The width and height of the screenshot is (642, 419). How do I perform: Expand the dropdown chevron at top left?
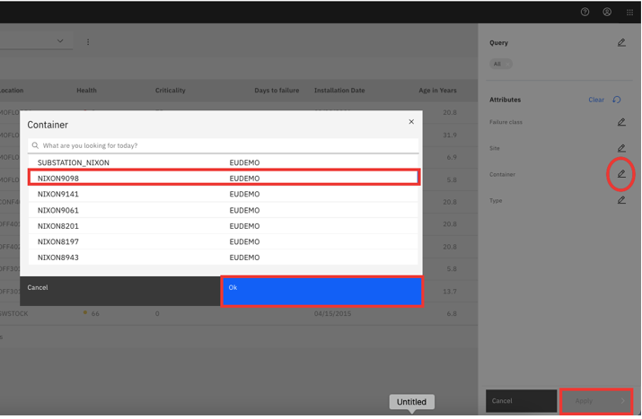coord(60,41)
